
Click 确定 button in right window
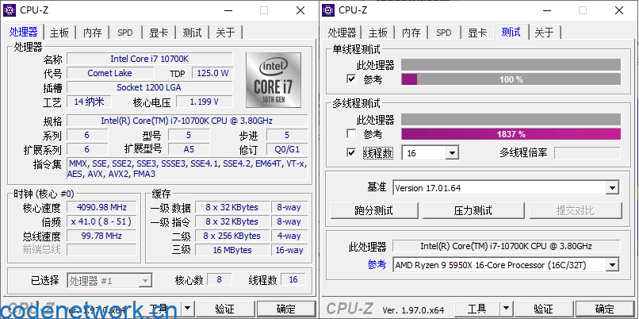point(605,309)
